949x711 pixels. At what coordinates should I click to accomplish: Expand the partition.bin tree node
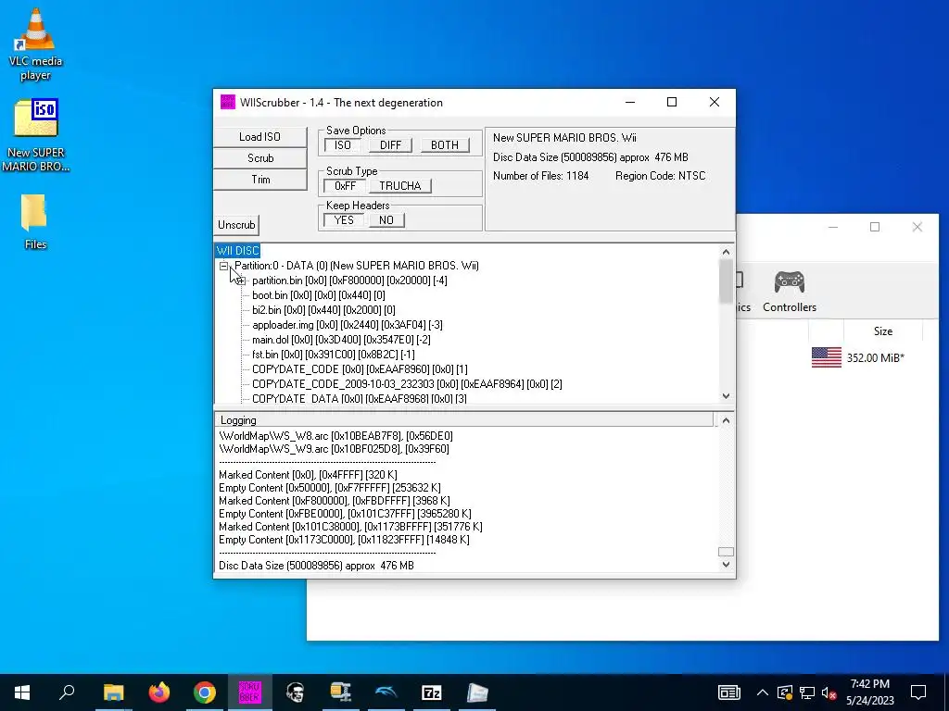[242, 281]
